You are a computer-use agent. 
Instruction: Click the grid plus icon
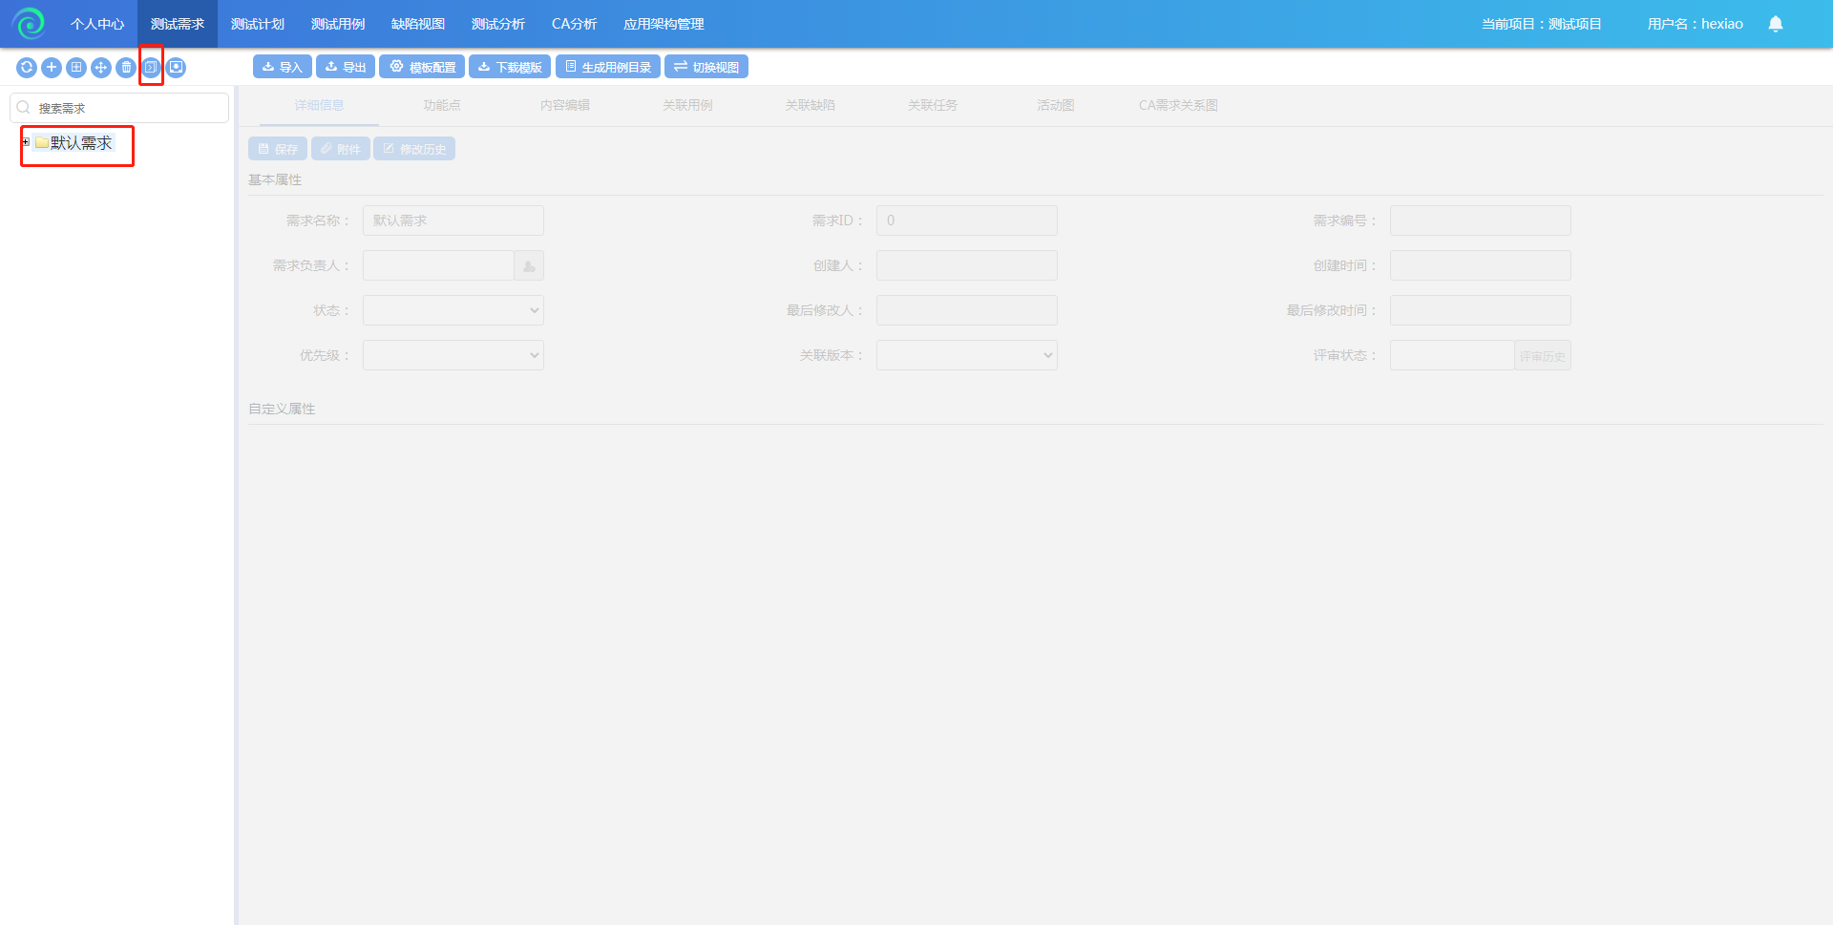click(x=76, y=68)
